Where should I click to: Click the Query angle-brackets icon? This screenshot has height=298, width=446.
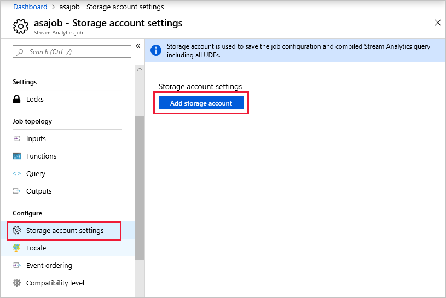pyautogui.click(x=16, y=174)
